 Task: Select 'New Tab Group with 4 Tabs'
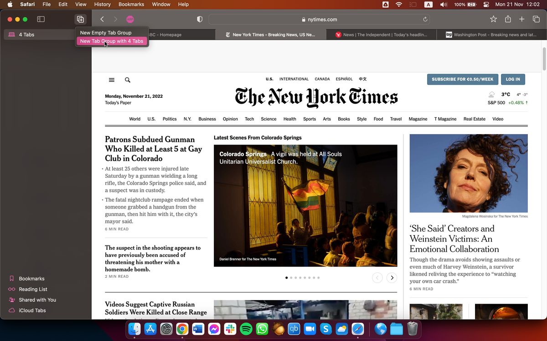[x=112, y=41]
